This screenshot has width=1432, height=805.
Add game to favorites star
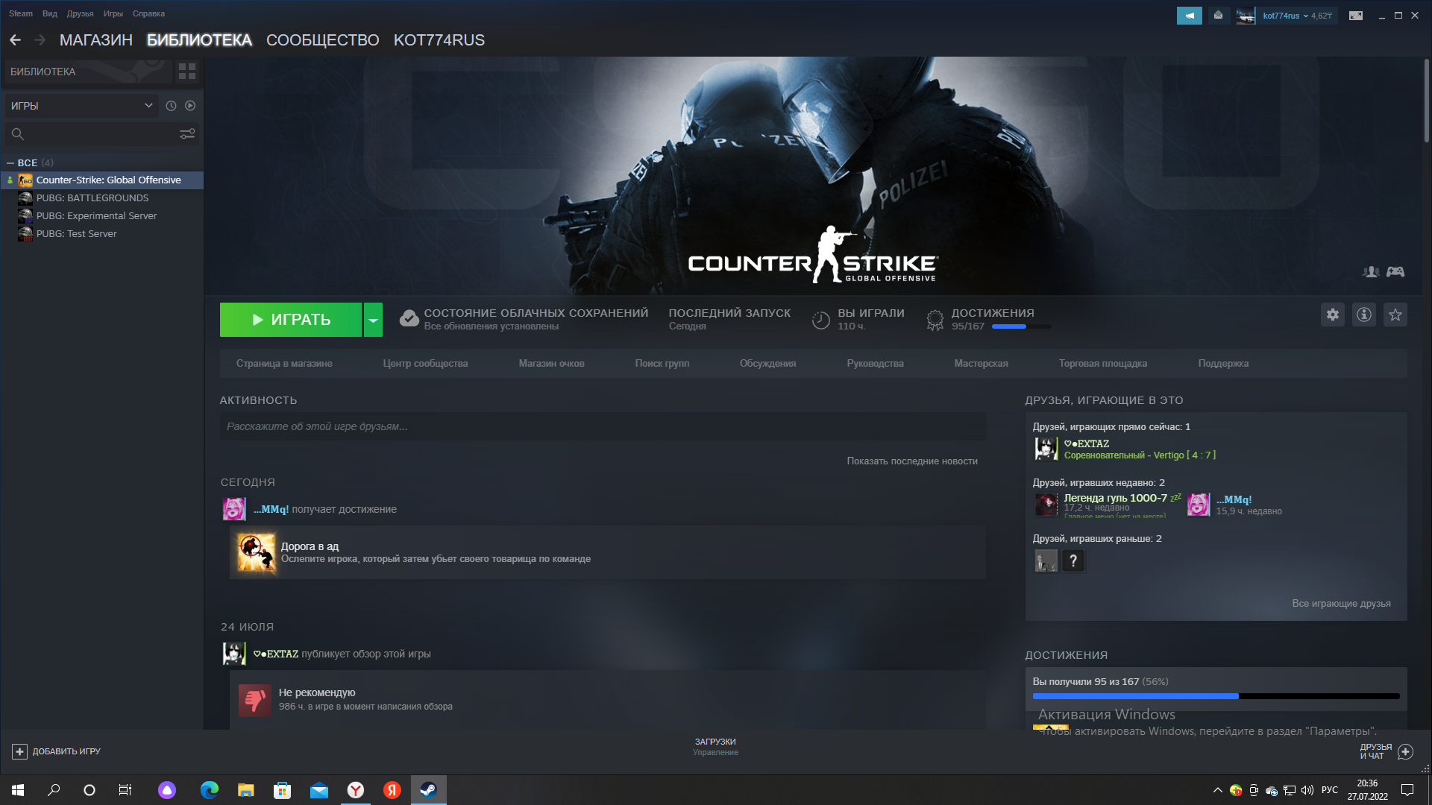1395,315
